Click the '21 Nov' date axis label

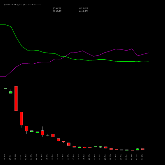click(x=94, y=157)
